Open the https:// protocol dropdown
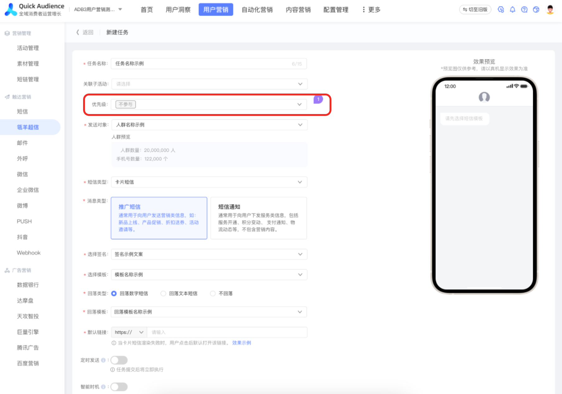Screen dimensions: 562x394 129,332
